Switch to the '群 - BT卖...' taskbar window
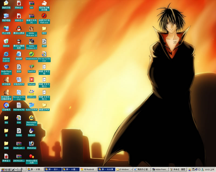 click(x=35, y=170)
